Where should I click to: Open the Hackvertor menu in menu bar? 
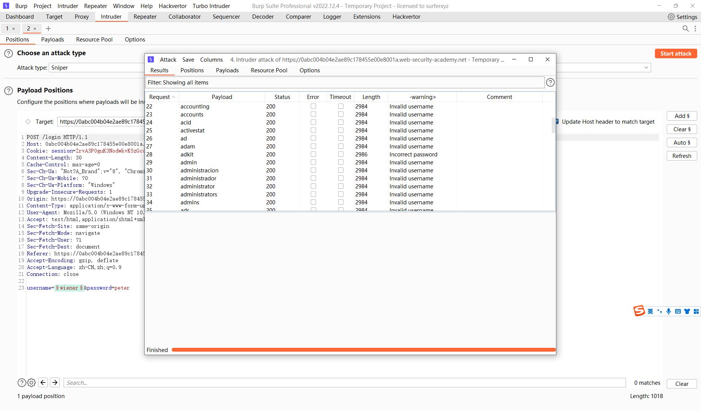[x=172, y=6]
